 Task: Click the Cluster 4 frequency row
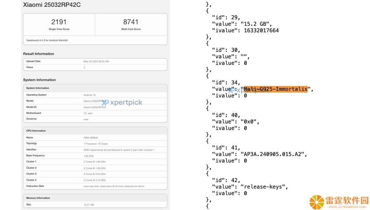(95, 180)
